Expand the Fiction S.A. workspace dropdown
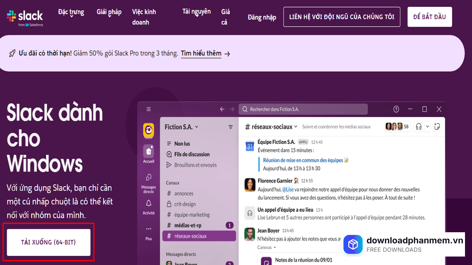 (x=182, y=126)
